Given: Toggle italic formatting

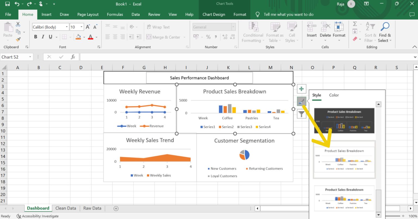Looking at the screenshot, I should coord(42,36).
